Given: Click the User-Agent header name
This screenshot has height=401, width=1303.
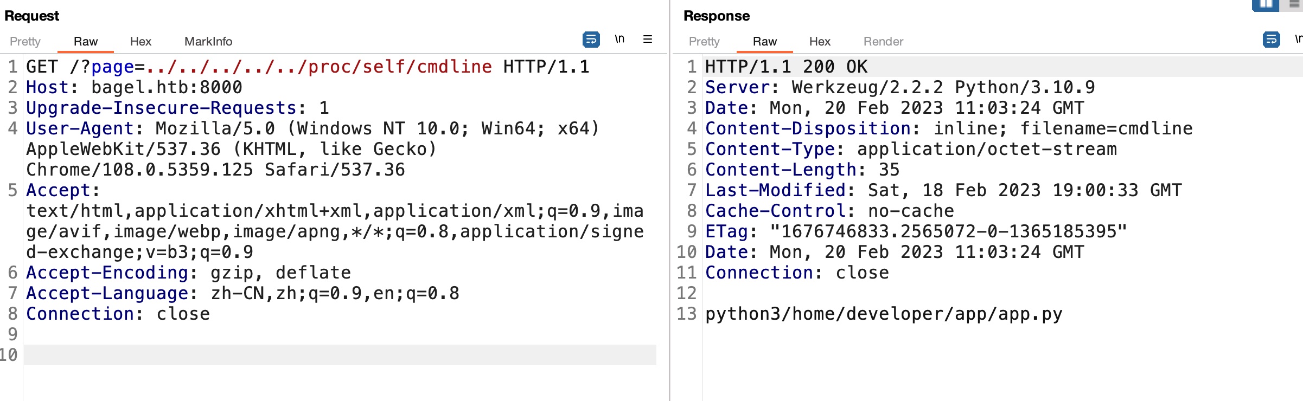Looking at the screenshot, I should (x=80, y=128).
